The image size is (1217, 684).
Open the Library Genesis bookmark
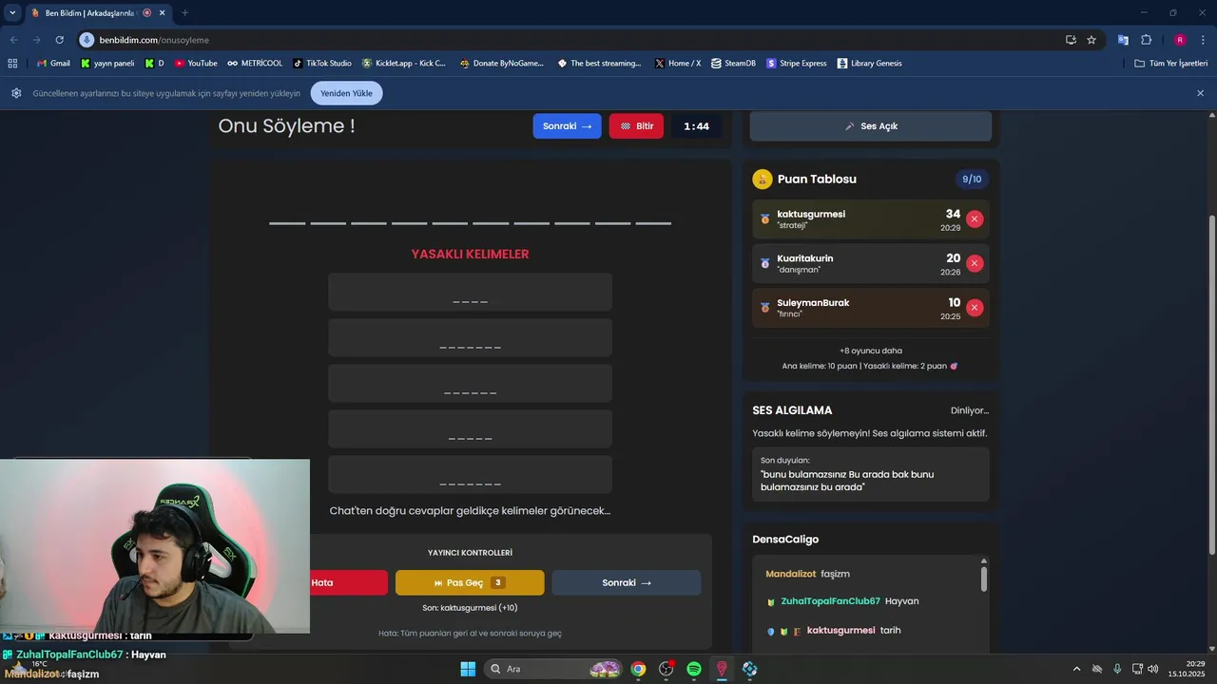[869, 64]
